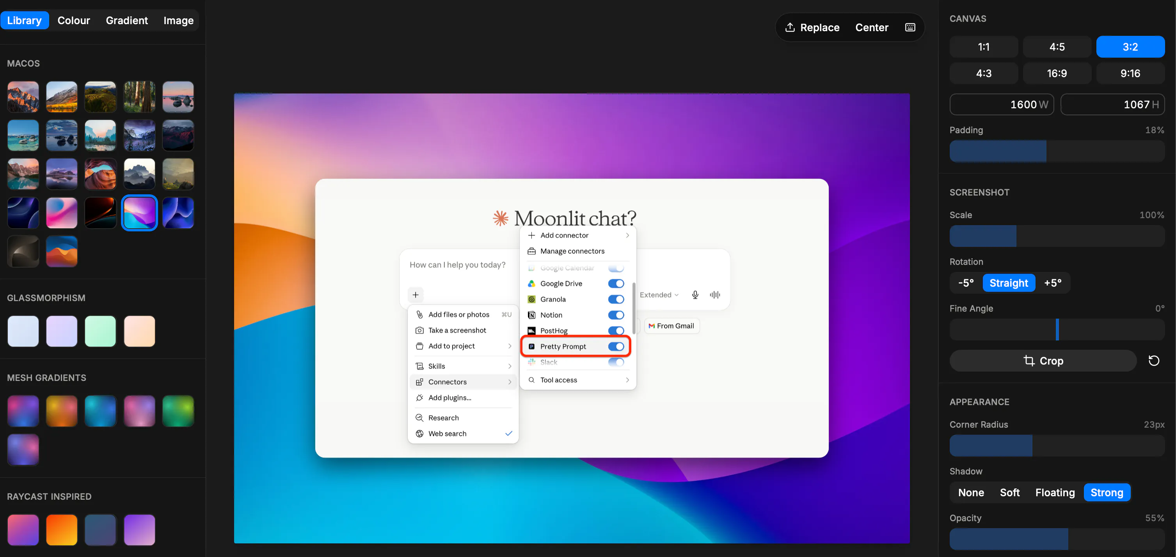This screenshot has height=557, width=1176.
Task: Click the active 3:2 canvas ratio
Action: click(1130, 46)
